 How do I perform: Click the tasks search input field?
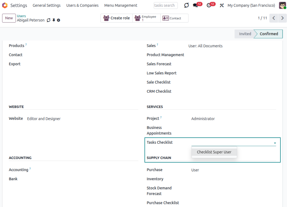click(165, 5)
